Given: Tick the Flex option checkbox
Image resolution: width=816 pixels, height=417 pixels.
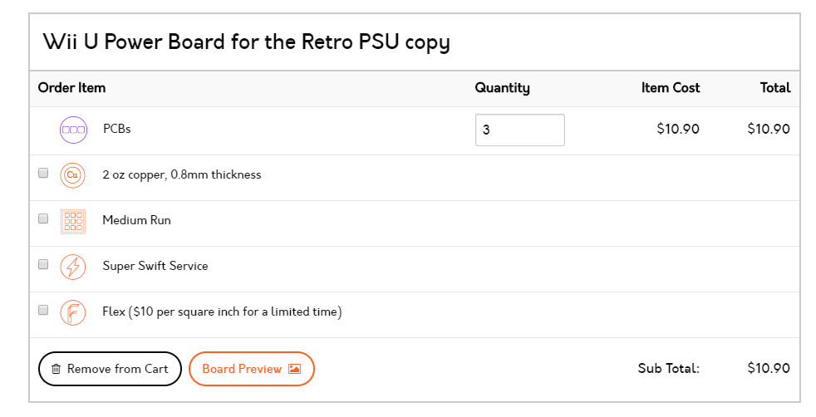Looking at the screenshot, I should coord(43,310).
